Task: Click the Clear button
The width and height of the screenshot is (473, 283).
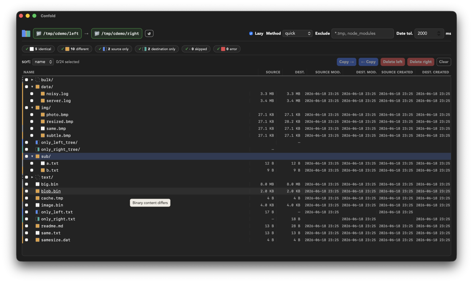Action: coord(444,62)
